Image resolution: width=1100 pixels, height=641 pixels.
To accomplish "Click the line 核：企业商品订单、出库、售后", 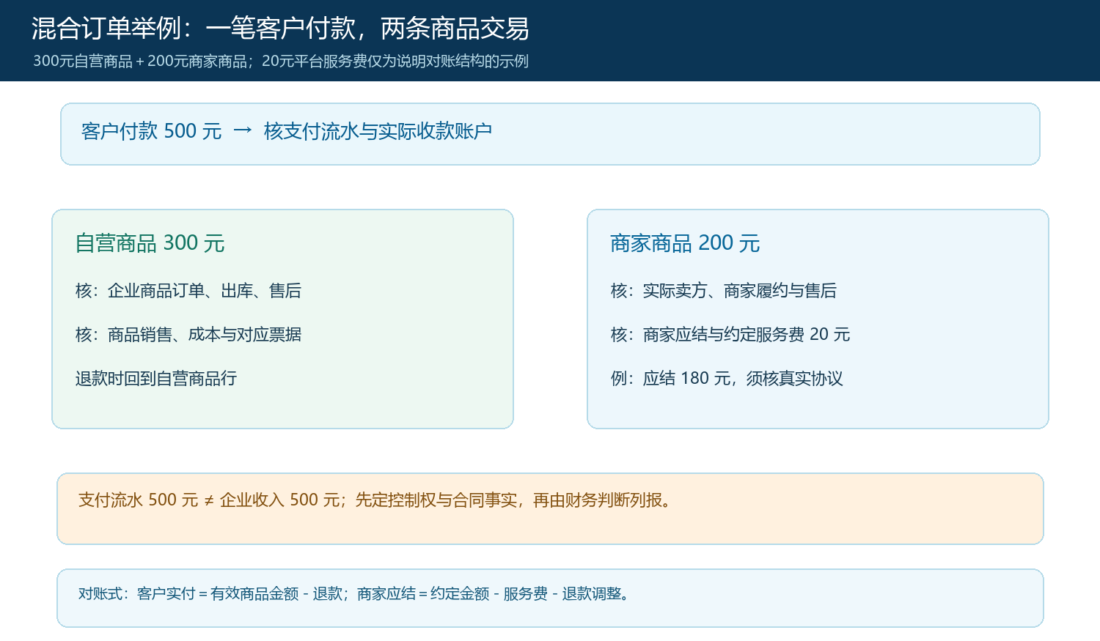I will (x=188, y=291).
